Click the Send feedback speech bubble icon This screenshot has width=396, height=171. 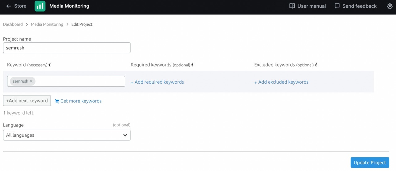337,6
